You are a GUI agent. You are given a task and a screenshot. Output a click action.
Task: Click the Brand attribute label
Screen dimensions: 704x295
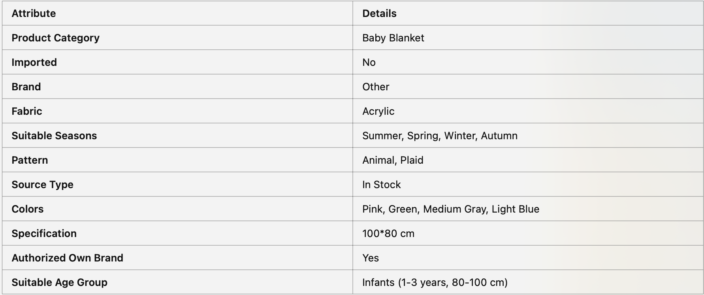click(x=26, y=87)
